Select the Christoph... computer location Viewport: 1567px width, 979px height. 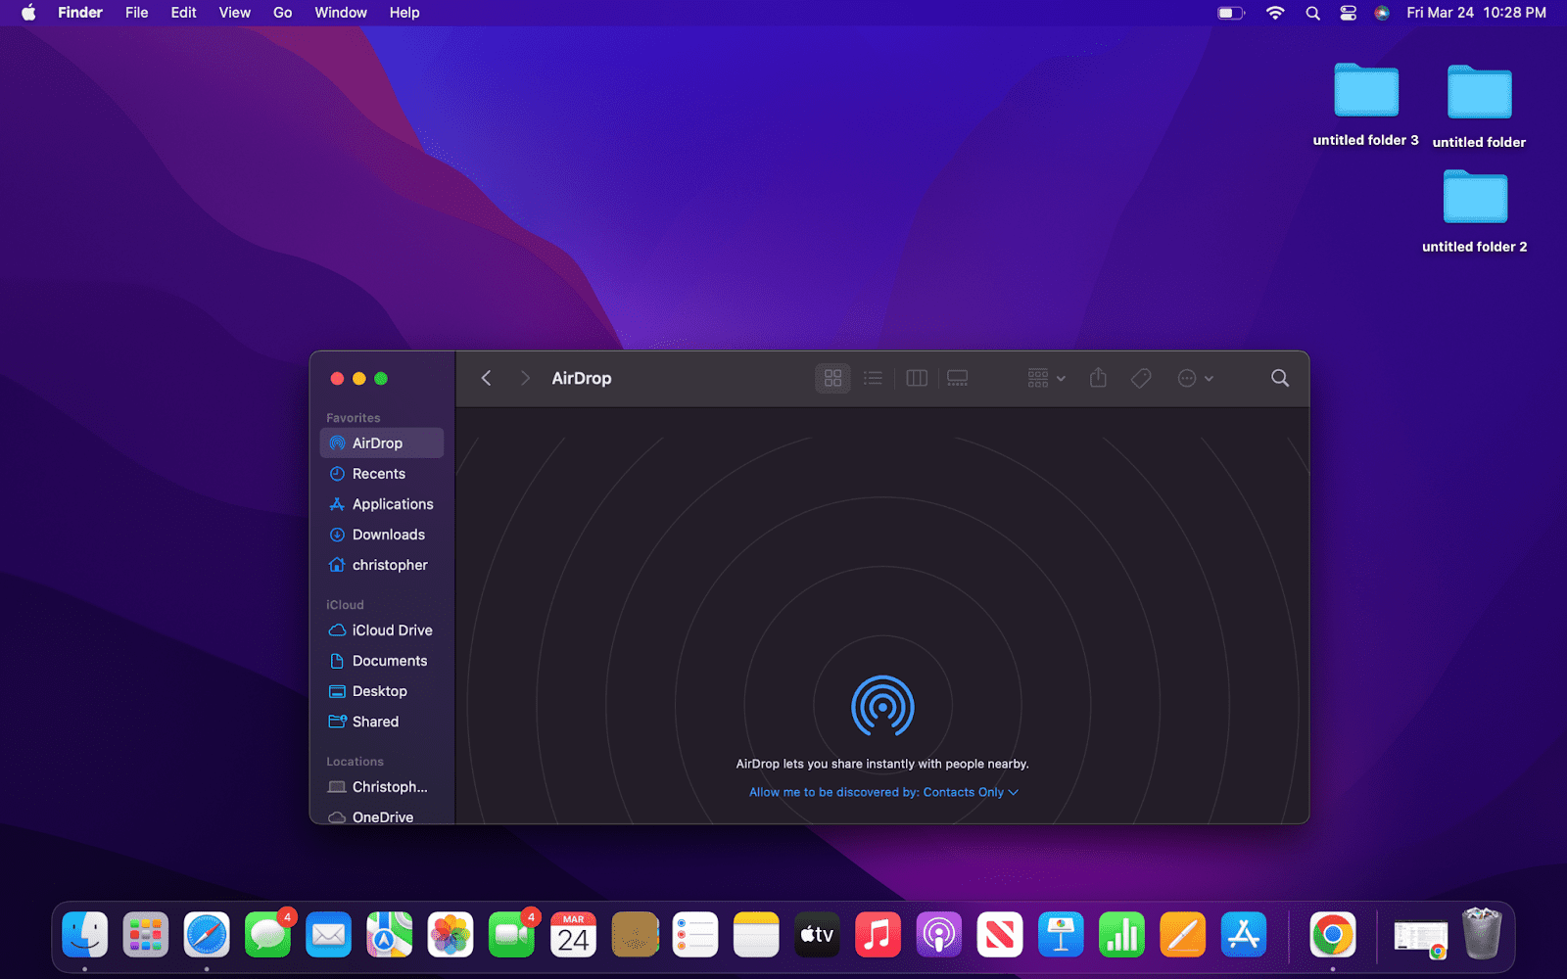pyautogui.click(x=382, y=787)
